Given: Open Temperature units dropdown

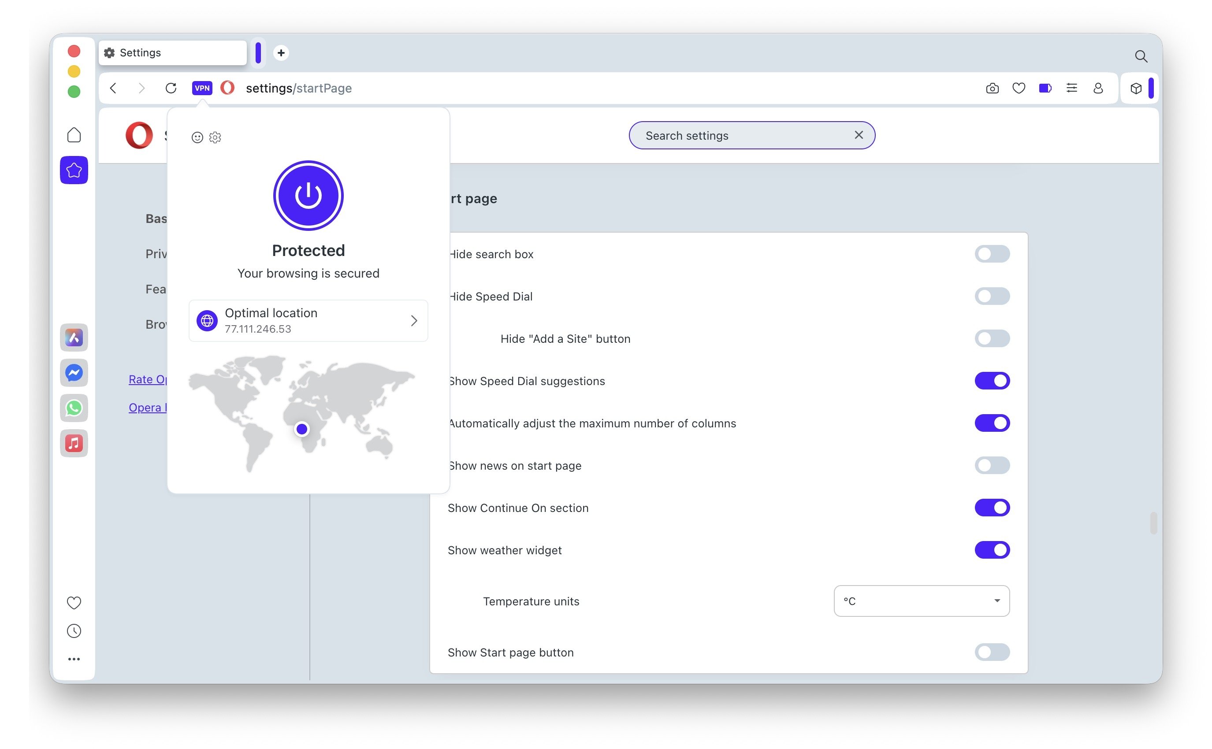Looking at the screenshot, I should point(921,601).
